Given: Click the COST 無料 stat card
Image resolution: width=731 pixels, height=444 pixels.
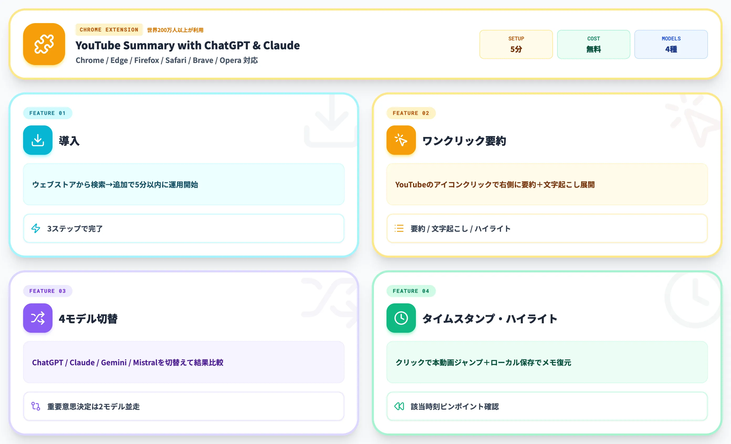Looking at the screenshot, I should (593, 44).
